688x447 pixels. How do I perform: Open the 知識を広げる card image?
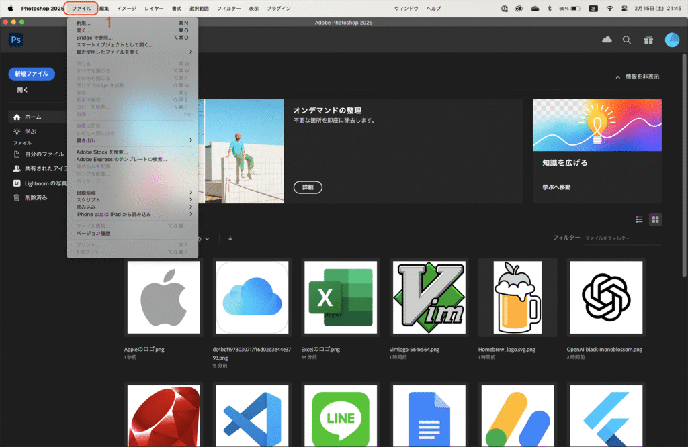(597, 125)
